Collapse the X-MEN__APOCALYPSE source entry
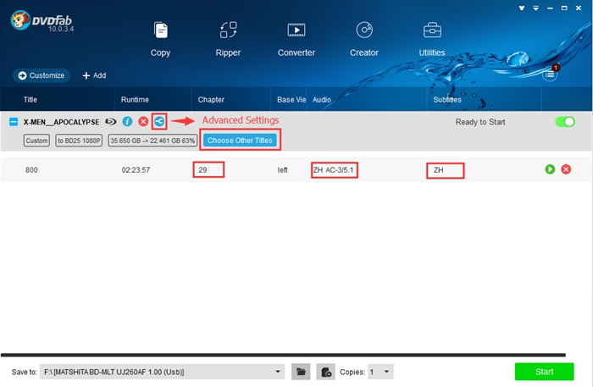Screen dimensions: 593x387 [x=14, y=122]
